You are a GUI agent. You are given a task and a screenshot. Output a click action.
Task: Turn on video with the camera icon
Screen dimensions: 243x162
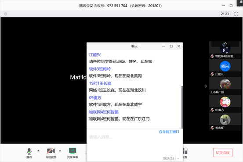click(51, 151)
